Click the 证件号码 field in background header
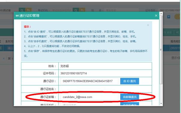Viewport: 181px width, 113px height. [x=170, y=11]
